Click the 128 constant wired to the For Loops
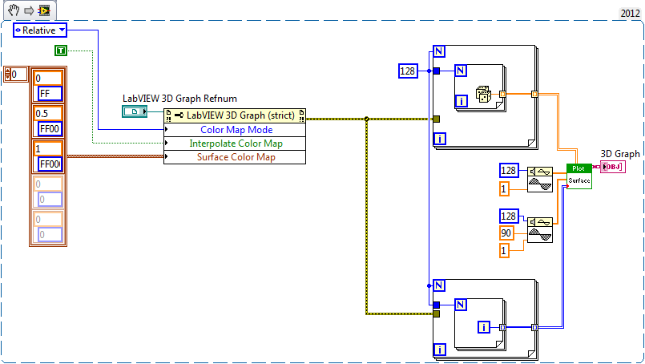 (x=408, y=71)
